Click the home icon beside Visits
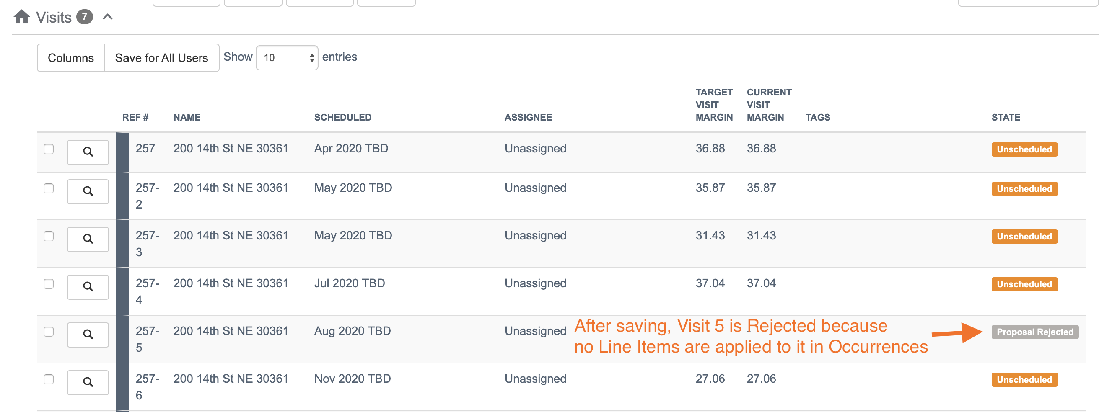The width and height of the screenshot is (1099, 412). [x=22, y=17]
